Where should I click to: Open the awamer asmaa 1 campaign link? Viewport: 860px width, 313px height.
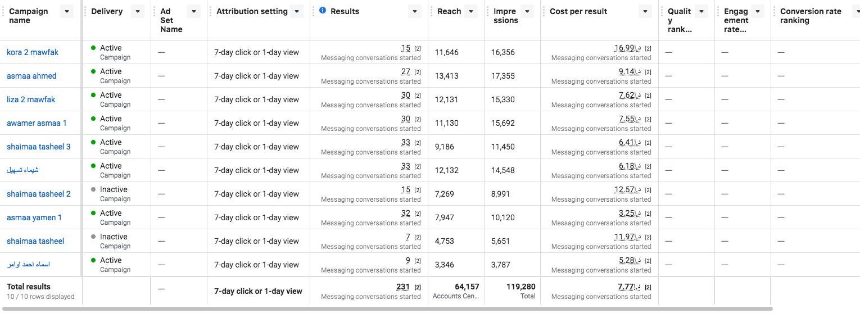[x=37, y=123]
